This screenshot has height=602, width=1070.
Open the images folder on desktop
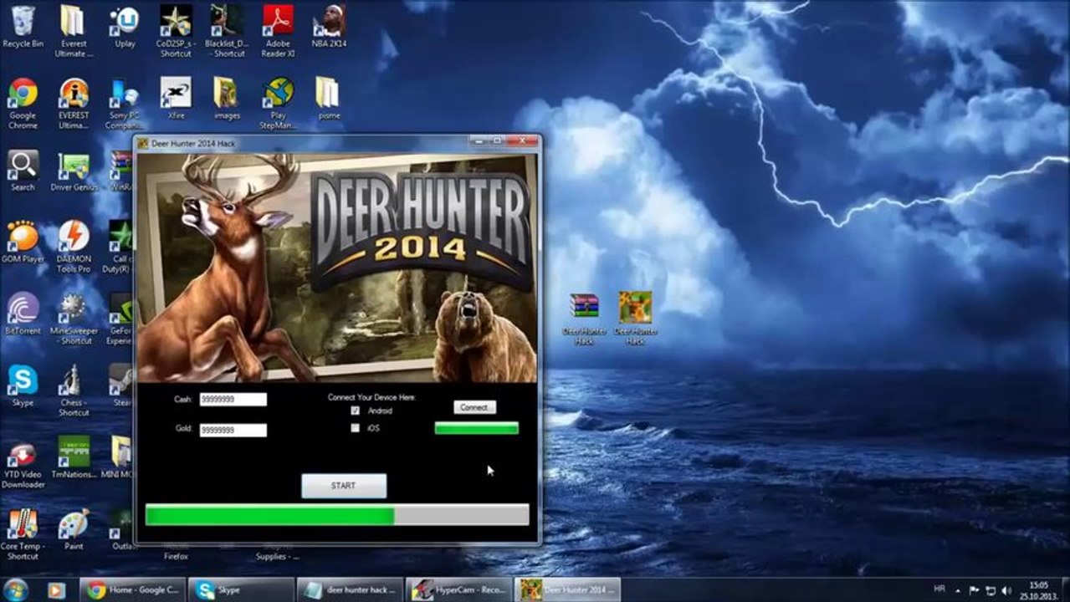click(227, 99)
